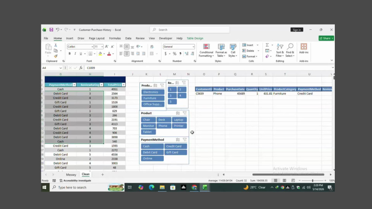
Task: Open the Data ribbon tab
Action: [x=128, y=38]
